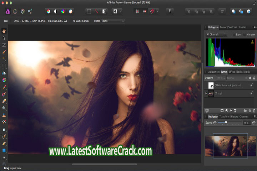This screenshot has width=257, height=171.
Task: Switch to Develop Persona
Action: coord(22,11)
